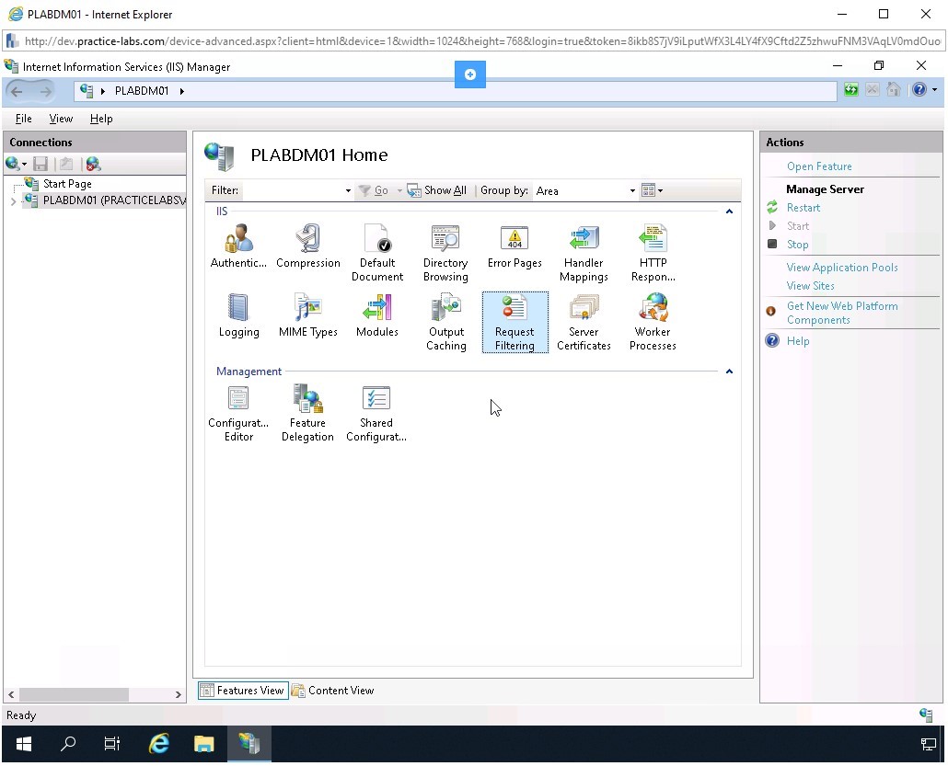The width and height of the screenshot is (948, 766).
Task: Open the Group by dropdown
Action: point(631,190)
